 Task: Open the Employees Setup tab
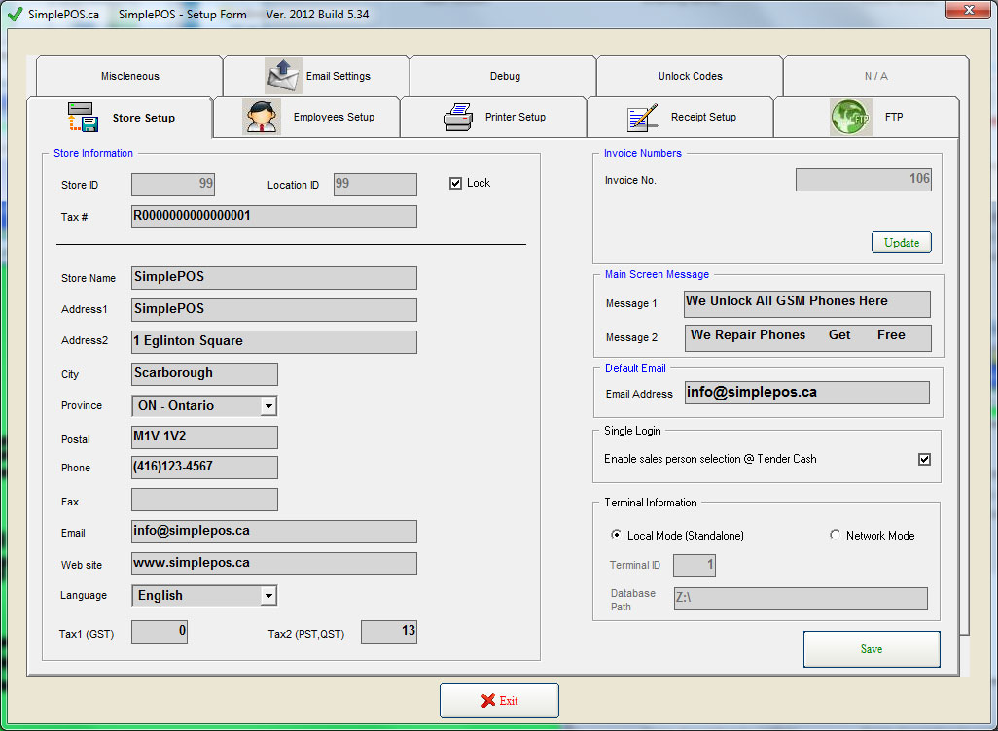tap(306, 117)
